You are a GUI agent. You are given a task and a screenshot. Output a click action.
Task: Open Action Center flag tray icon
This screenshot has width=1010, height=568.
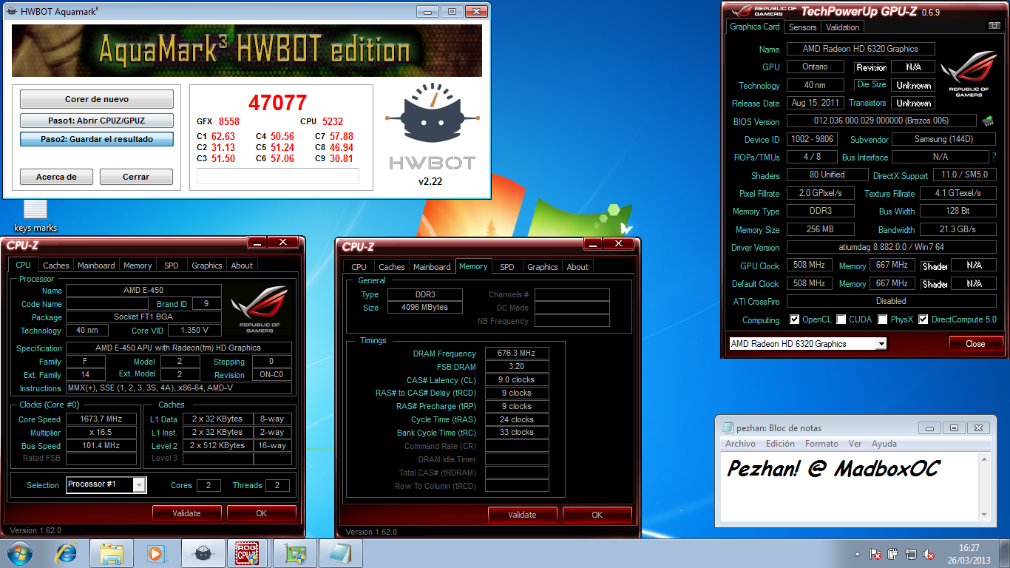(x=875, y=554)
